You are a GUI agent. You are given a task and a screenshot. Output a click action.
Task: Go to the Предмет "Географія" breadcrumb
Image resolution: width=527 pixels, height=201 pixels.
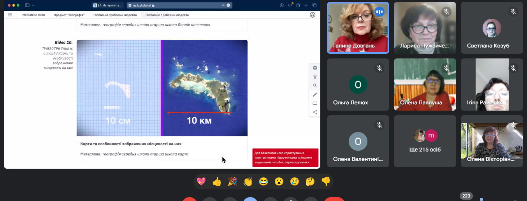pos(69,15)
